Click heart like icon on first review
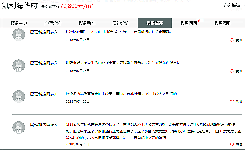245x150 pixels. 232,40
